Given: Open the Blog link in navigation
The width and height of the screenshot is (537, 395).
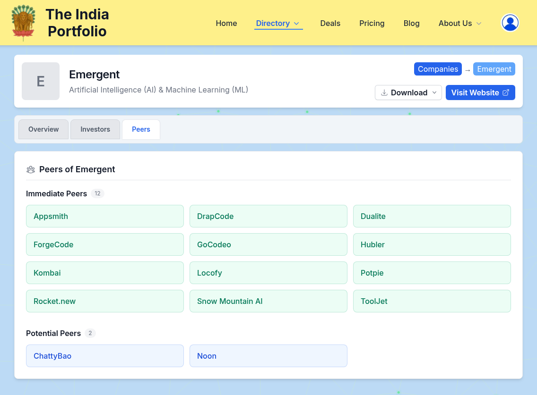Looking at the screenshot, I should point(411,23).
